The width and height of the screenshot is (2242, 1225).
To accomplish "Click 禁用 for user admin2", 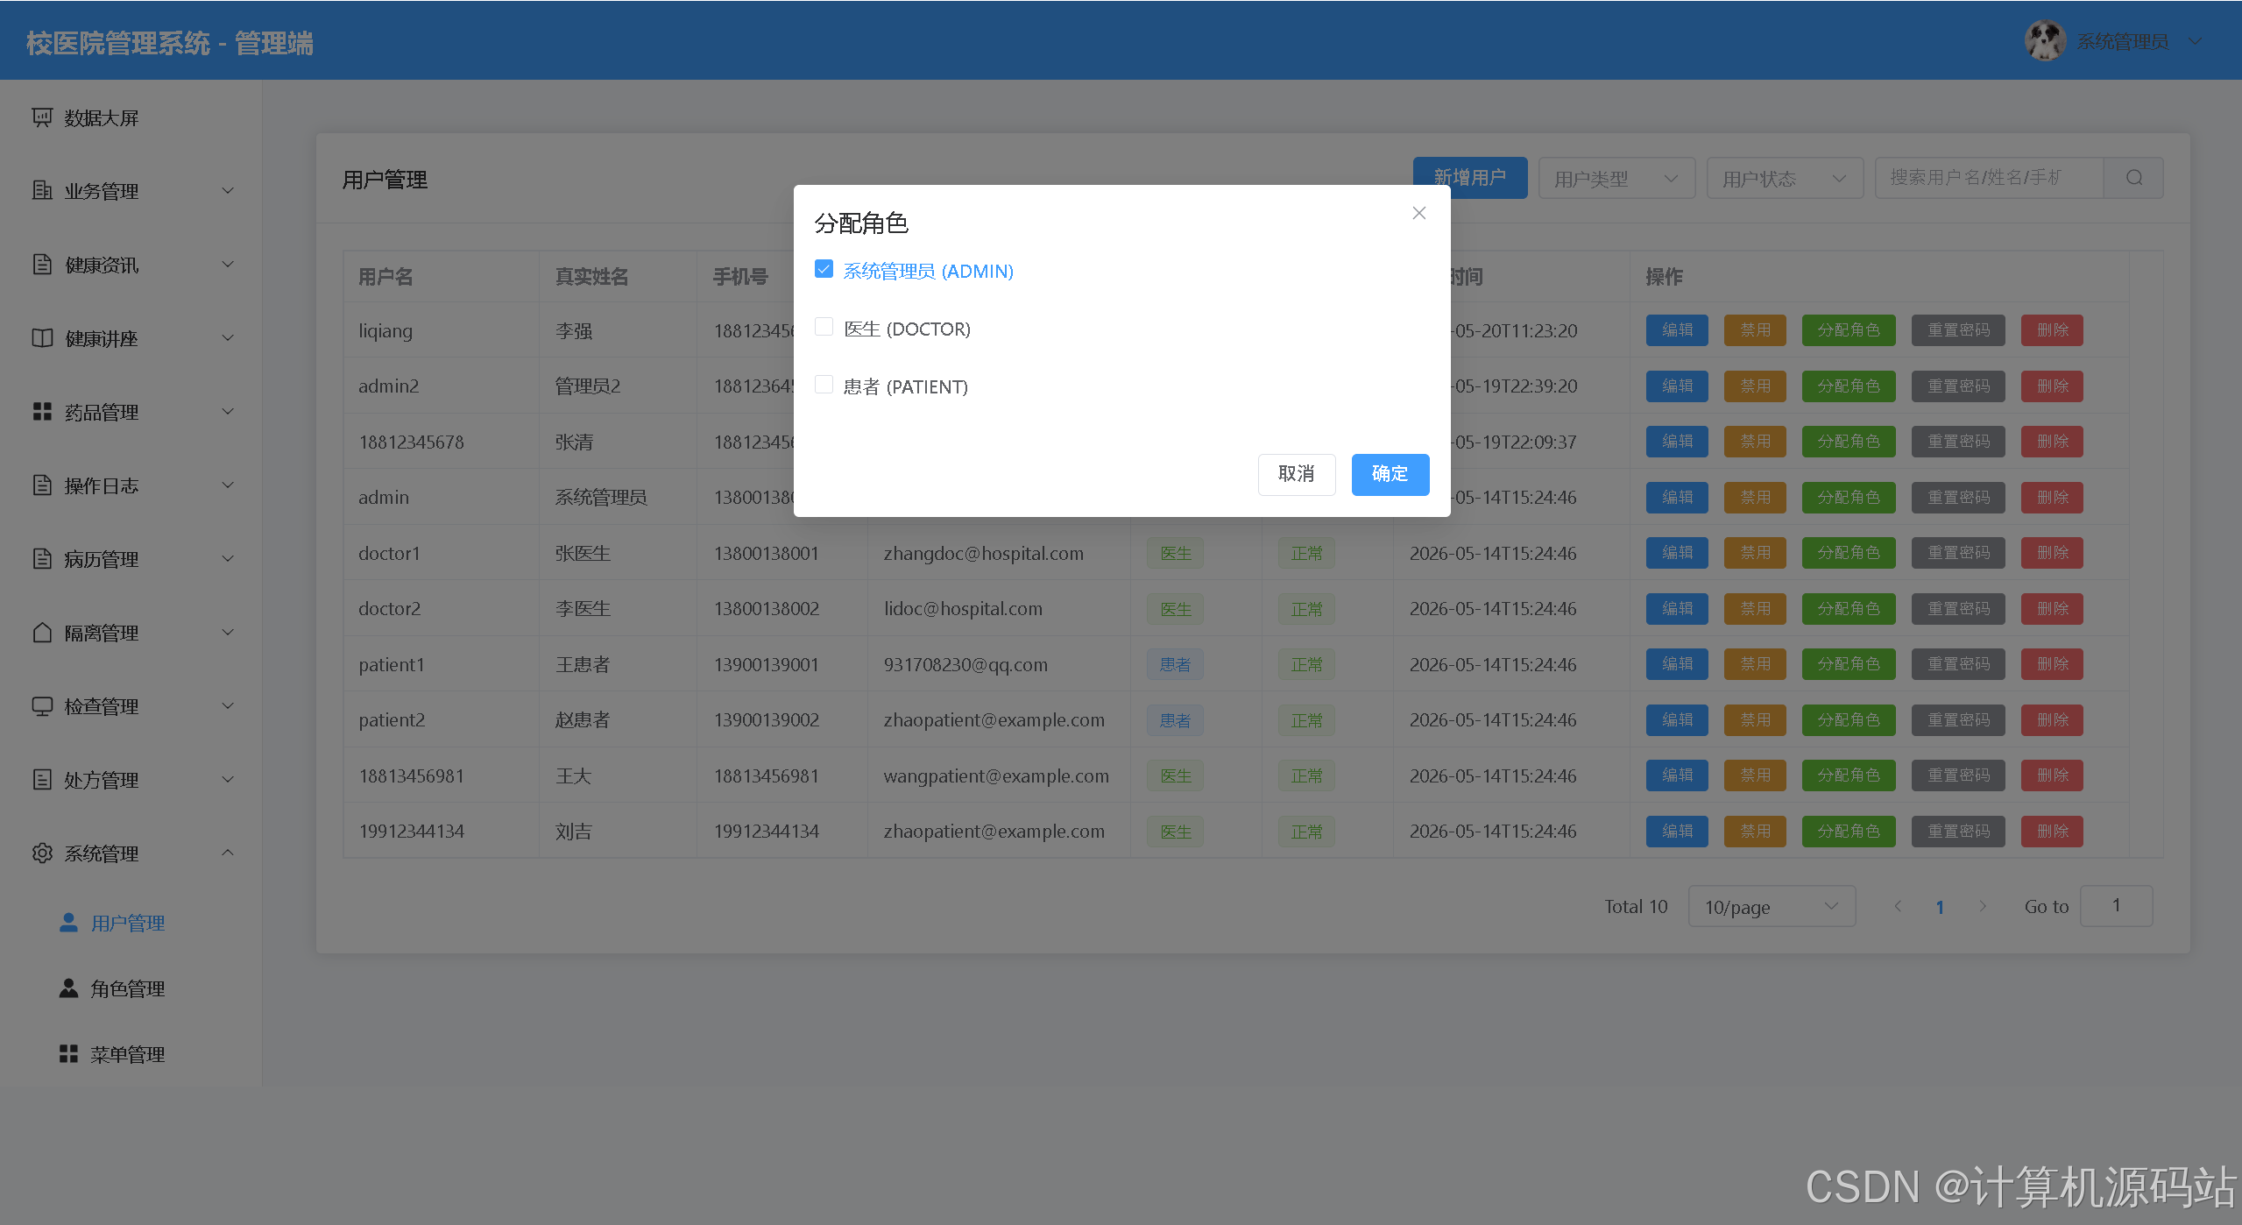I will coord(1755,386).
